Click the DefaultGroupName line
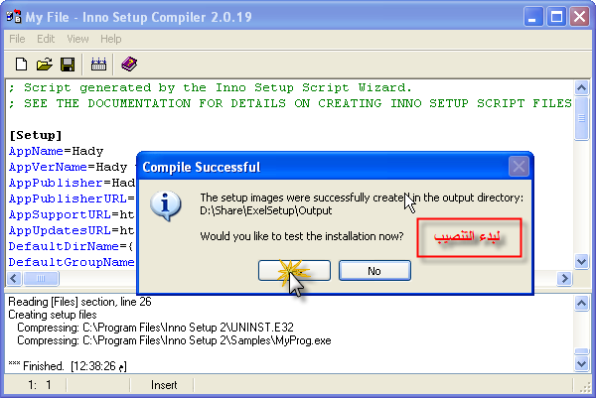596x398 pixels. pos(72,262)
